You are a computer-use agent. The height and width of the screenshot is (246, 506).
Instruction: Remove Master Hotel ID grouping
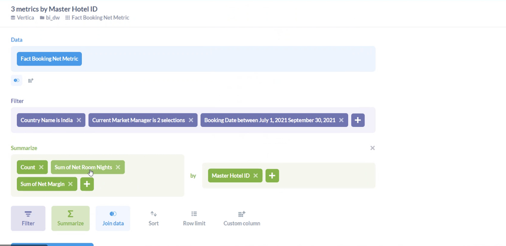coord(255,176)
